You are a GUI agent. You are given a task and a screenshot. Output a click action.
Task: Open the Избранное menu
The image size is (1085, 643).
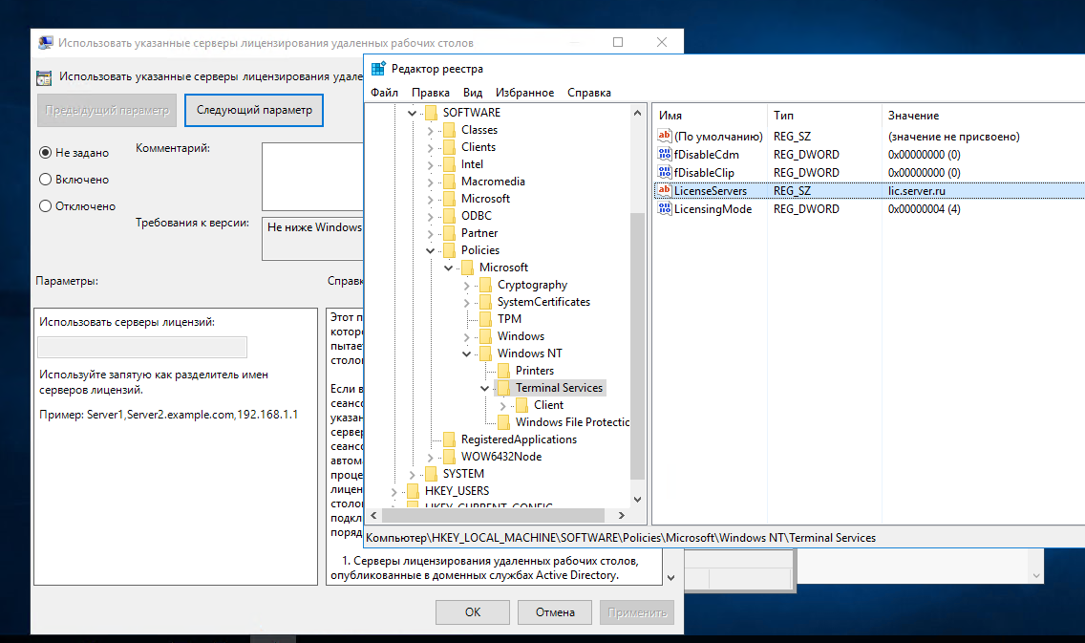(x=524, y=93)
